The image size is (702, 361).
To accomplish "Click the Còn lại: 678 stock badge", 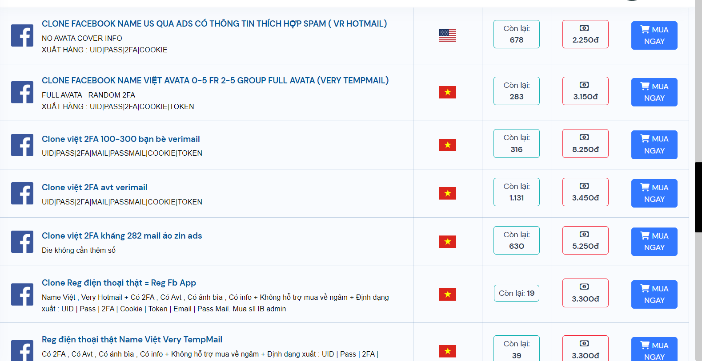I will [x=517, y=34].
